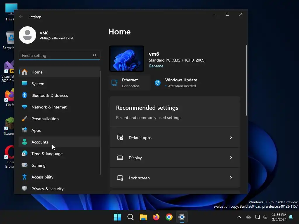This screenshot has height=224, width=299.
Task: Open the Windows Start menu
Action: [x=117, y=217]
